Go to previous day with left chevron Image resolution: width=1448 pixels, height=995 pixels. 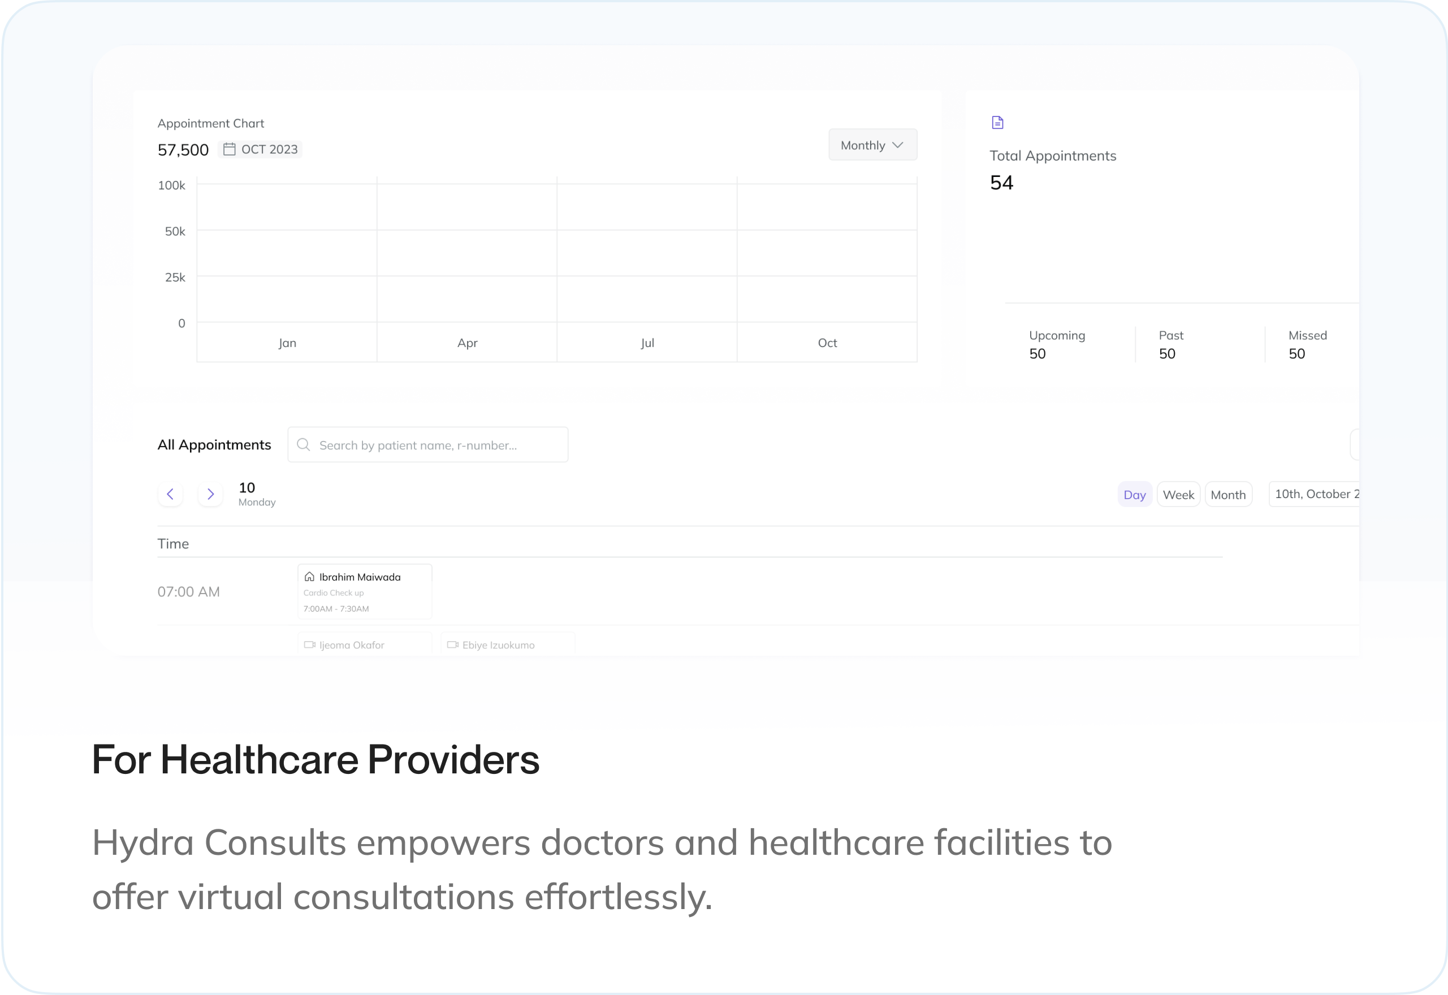tap(170, 494)
